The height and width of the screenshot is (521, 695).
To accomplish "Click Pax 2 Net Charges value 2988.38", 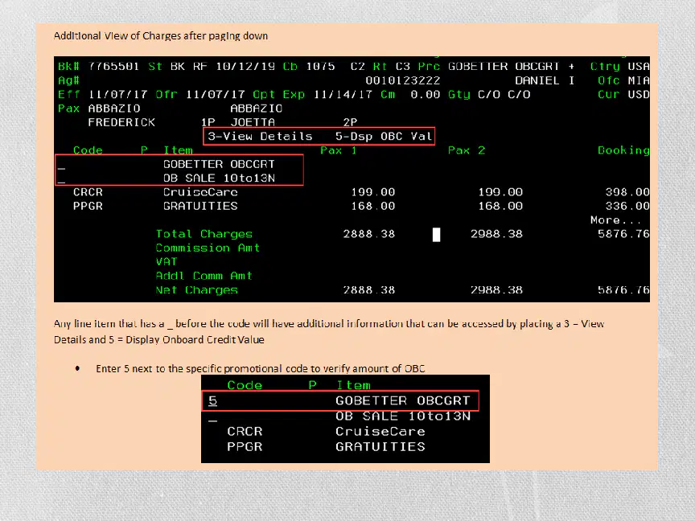I will 496,290.
